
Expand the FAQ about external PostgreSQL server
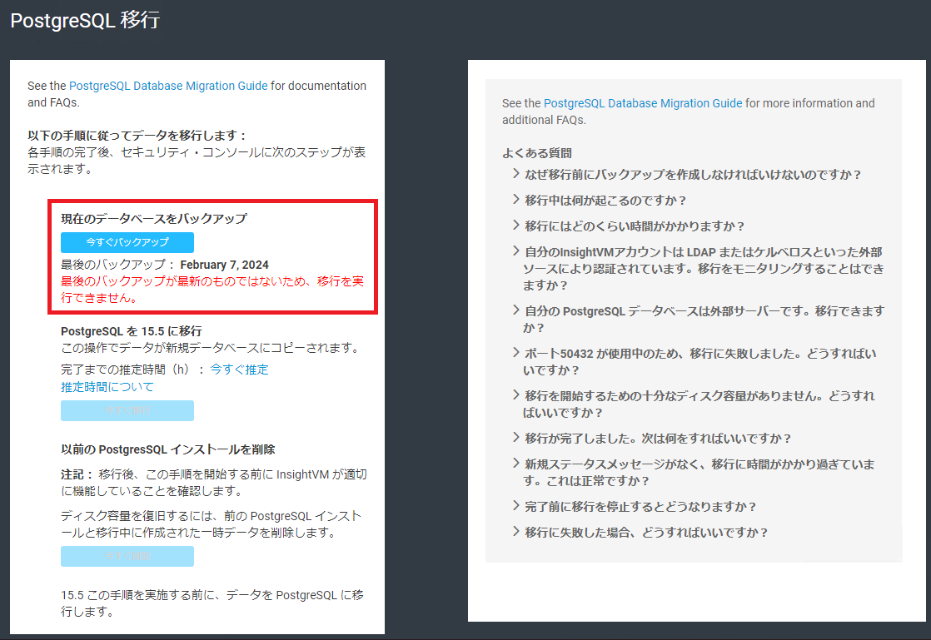pos(698,319)
